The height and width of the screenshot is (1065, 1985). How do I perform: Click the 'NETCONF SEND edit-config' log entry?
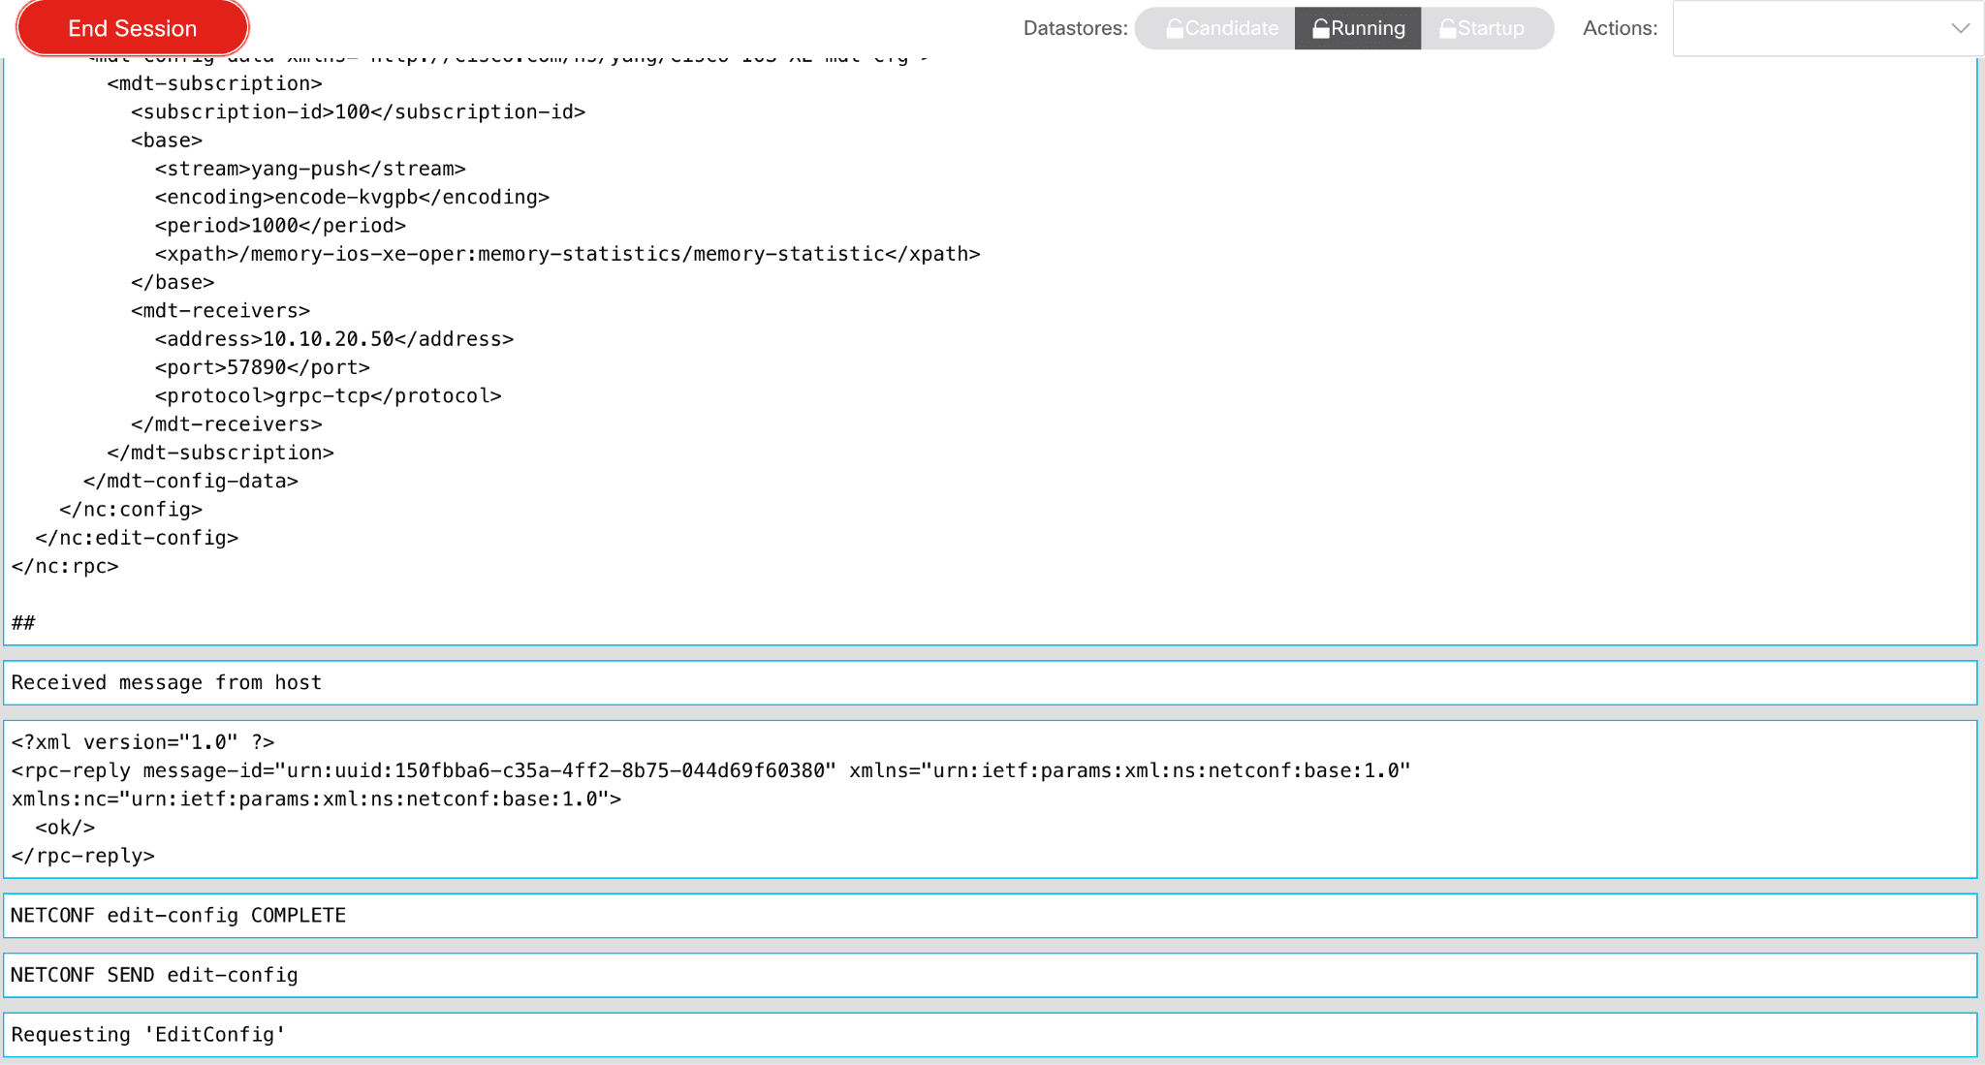(154, 975)
